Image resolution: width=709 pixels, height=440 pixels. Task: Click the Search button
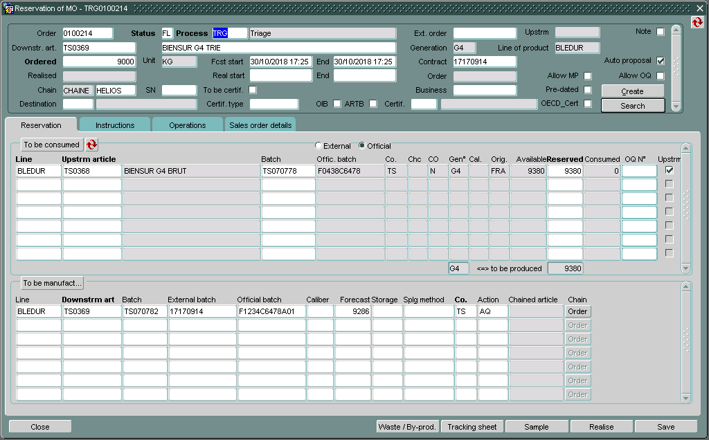point(633,106)
